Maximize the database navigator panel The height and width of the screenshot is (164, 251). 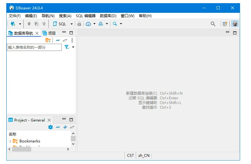pos(71,33)
